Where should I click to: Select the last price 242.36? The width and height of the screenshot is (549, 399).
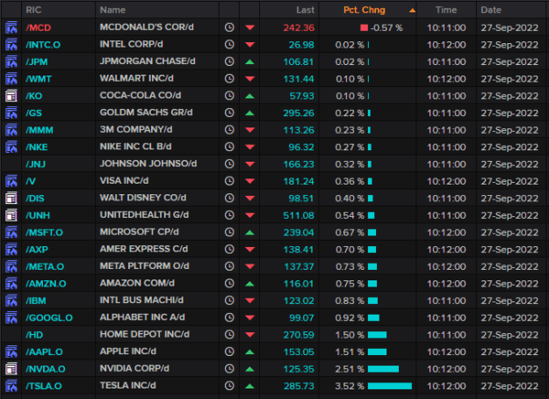(x=299, y=27)
